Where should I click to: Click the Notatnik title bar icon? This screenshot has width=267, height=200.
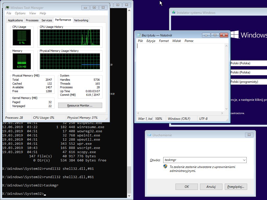click(x=139, y=35)
